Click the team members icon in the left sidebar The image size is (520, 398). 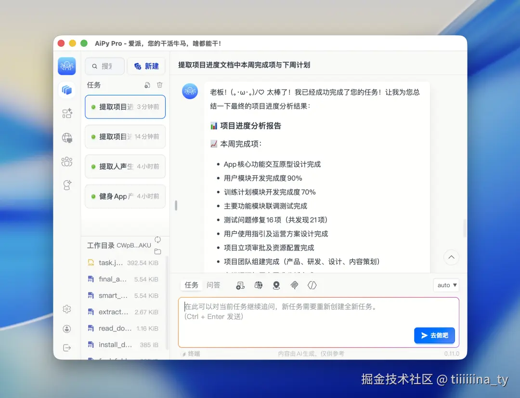(67, 161)
